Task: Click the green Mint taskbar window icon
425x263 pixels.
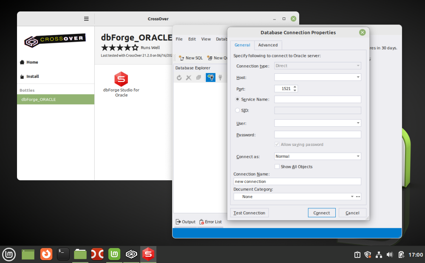Action: [114, 255]
